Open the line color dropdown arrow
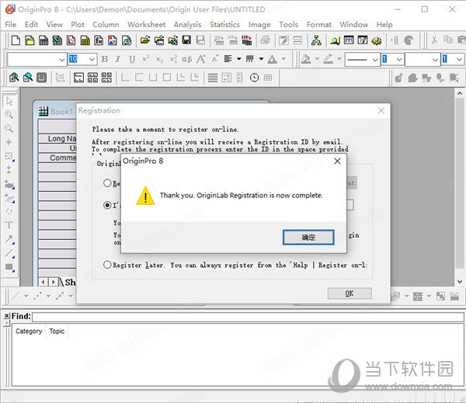The image size is (466, 403). pyautogui.click(x=339, y=59)
